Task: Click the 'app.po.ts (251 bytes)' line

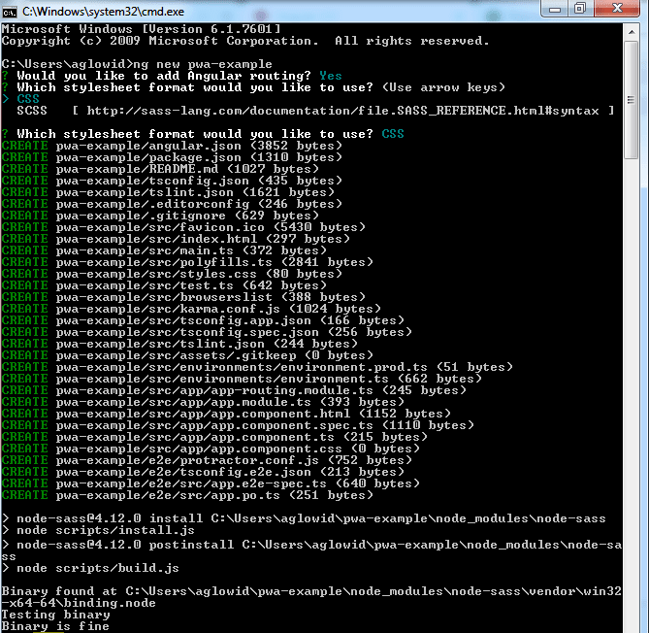Action: pyautogui.click(x=187, y=495)
